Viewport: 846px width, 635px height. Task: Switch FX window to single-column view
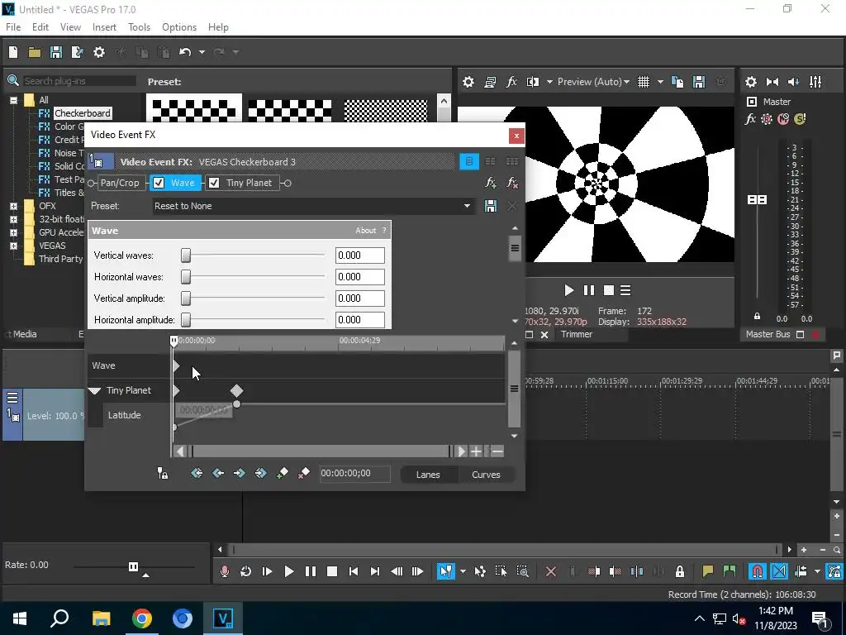[469, 161]
